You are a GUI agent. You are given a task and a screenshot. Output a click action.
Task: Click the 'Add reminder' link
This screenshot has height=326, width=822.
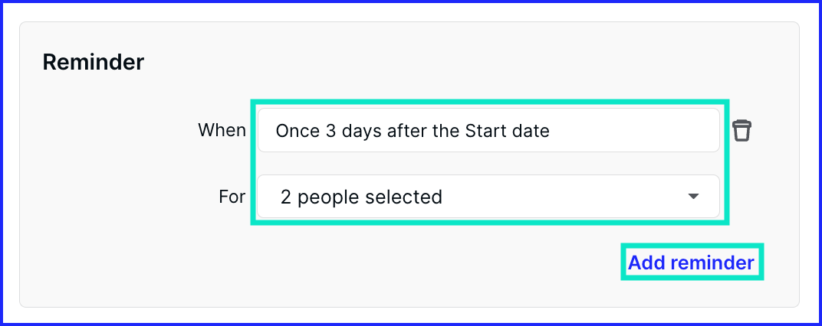click(x=691, y=262)
